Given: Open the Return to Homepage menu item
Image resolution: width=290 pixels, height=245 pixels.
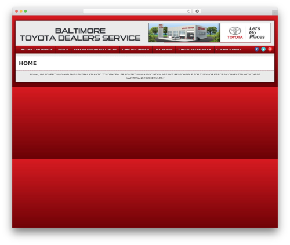Looking at the screenshot, I should (37, 50).
